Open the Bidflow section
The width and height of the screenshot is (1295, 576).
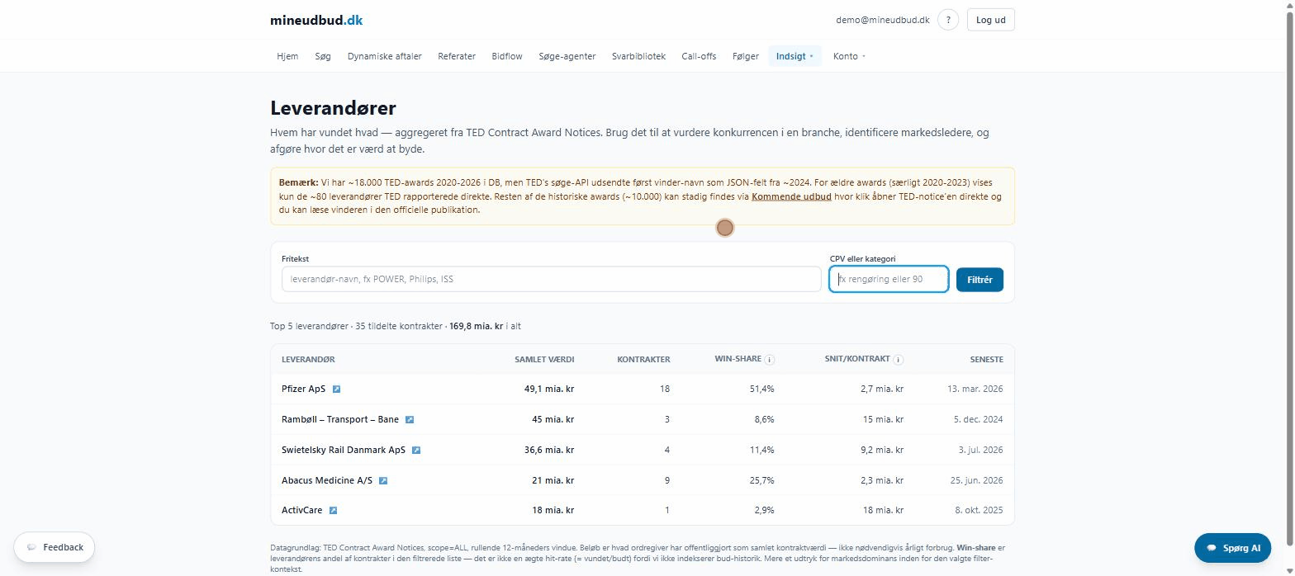[507, 56]
